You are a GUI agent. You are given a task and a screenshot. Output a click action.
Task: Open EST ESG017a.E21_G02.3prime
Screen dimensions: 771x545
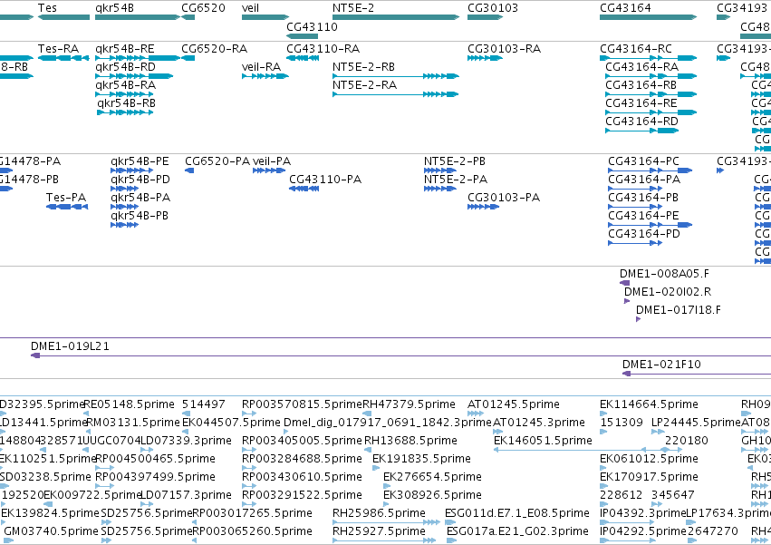pos(517,531)
